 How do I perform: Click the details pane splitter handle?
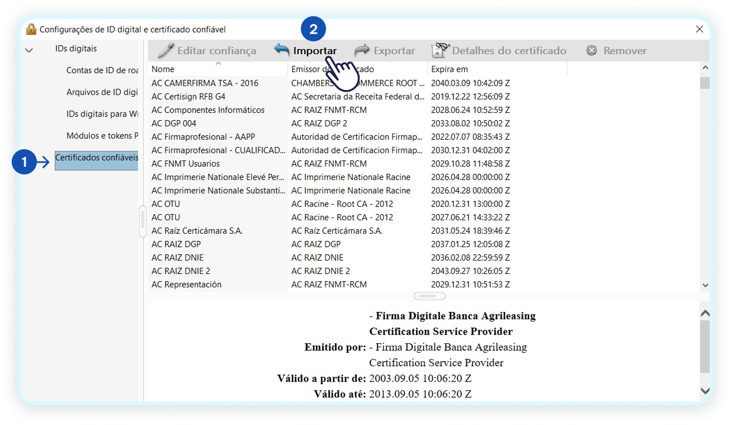pos(429,296)
